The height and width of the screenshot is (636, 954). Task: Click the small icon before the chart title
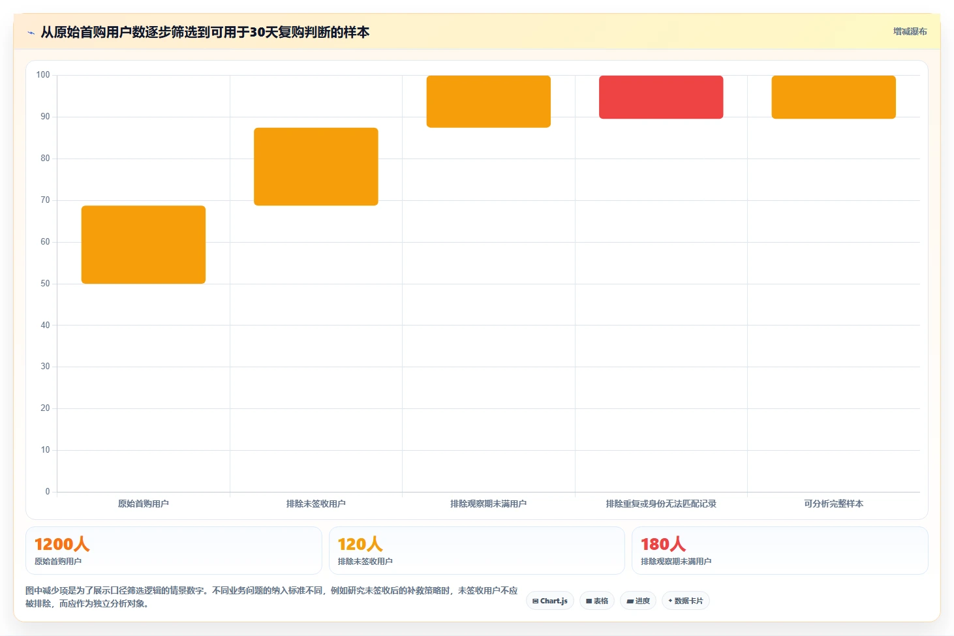coord(31,33)
